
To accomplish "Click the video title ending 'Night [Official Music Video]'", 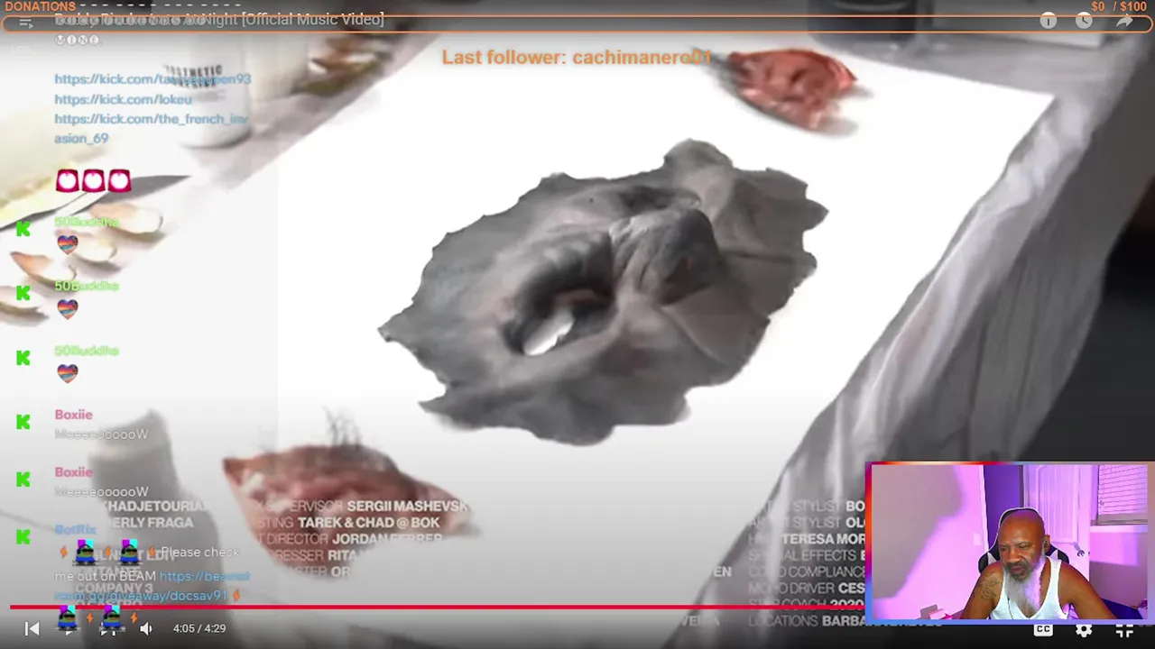I will coord(219,20).
